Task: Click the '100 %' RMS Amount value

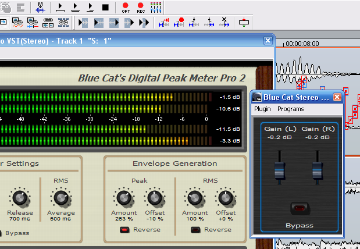Action: point(195,219)
